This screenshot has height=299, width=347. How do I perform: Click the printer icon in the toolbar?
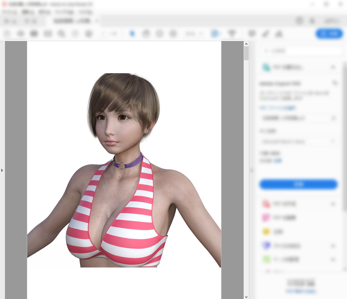(x=34, y=34)
